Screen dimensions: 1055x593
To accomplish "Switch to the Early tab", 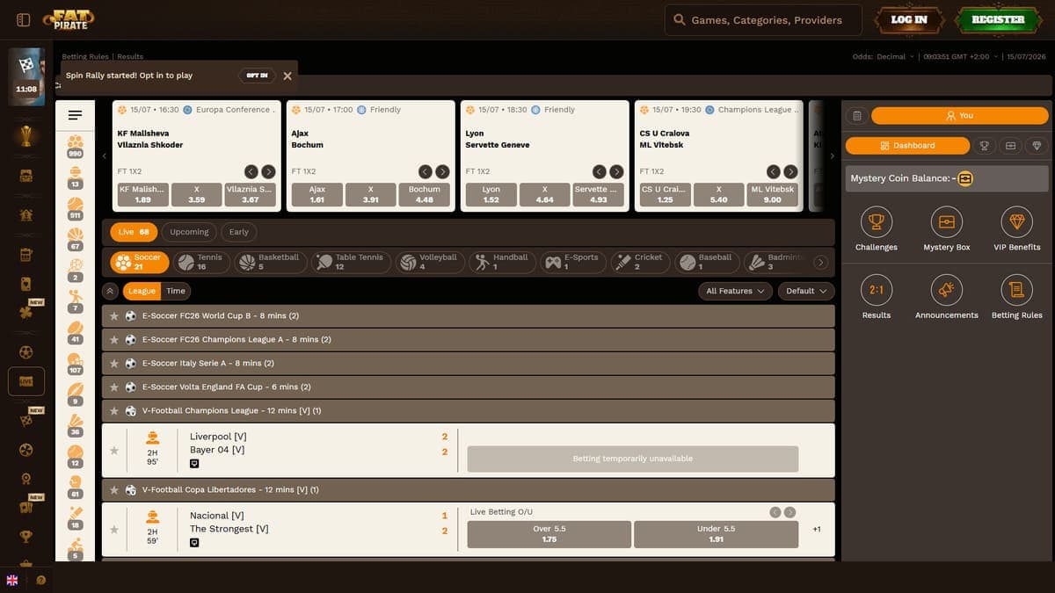I will click(239, 232).
